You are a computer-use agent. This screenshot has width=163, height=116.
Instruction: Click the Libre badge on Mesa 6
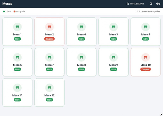[18, 69]
